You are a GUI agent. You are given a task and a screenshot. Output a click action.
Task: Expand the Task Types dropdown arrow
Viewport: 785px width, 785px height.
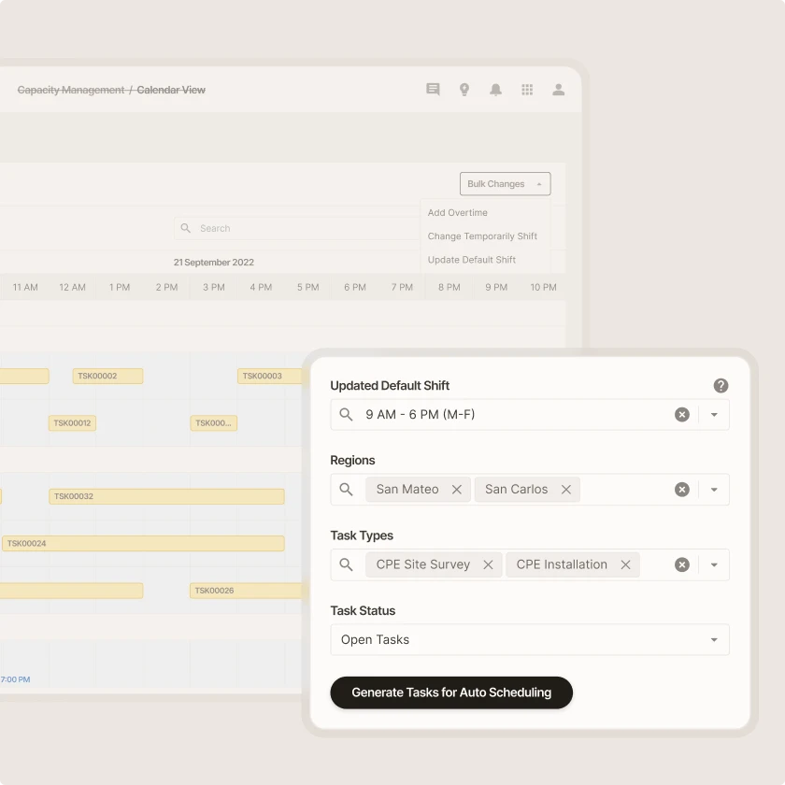coord(714,564)
